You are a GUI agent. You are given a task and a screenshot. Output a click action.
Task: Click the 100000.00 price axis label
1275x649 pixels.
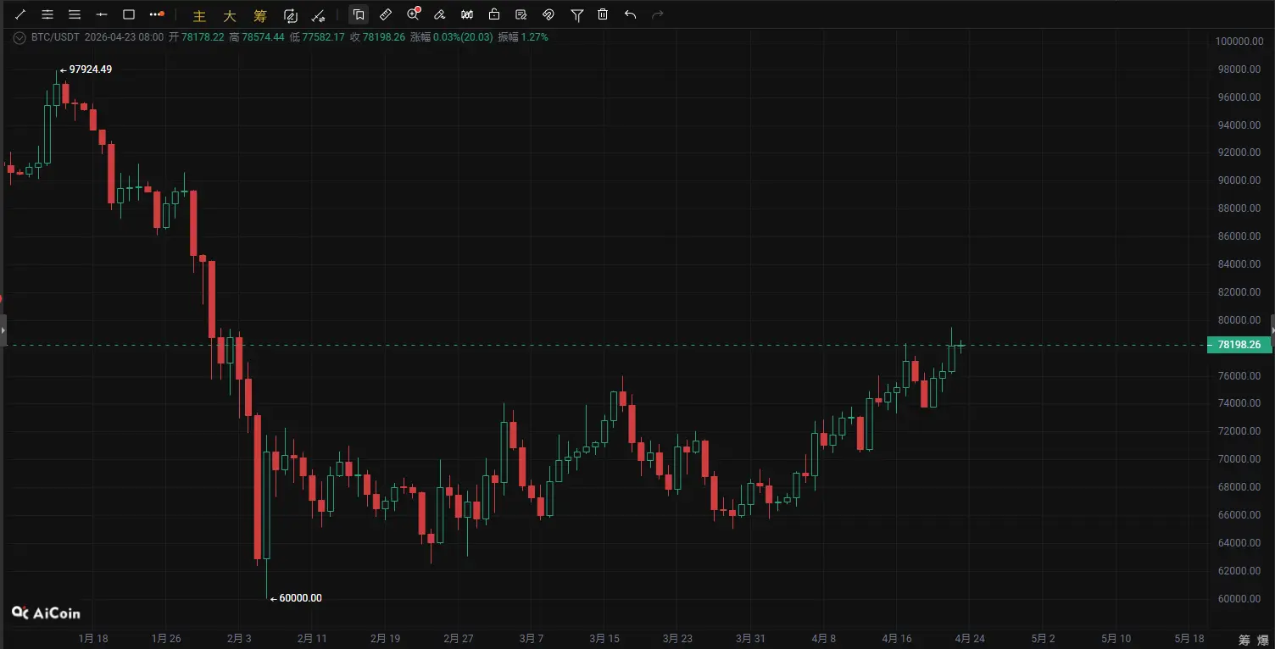point(1240,42)
